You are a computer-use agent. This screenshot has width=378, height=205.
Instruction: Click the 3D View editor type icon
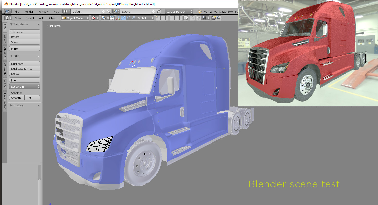pos(9,18)
